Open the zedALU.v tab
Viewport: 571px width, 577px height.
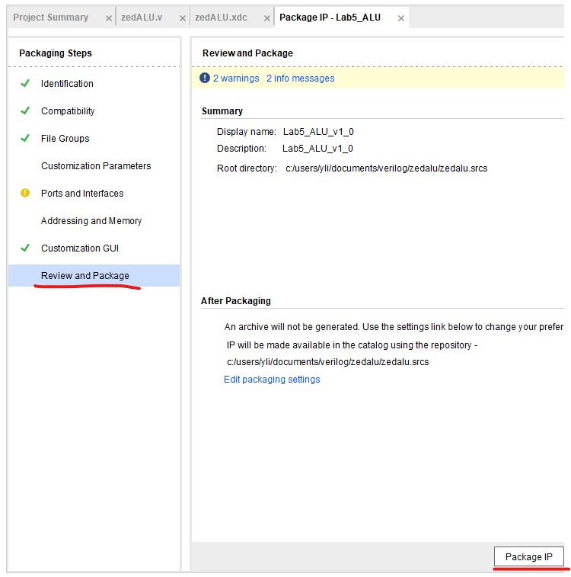(142, 18)
